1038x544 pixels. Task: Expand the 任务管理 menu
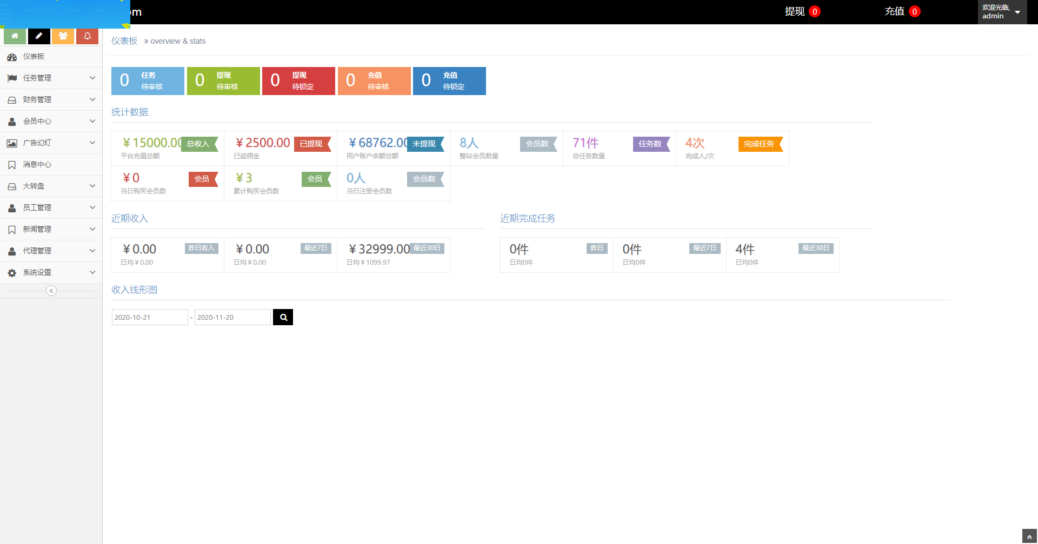click(51, 78)
